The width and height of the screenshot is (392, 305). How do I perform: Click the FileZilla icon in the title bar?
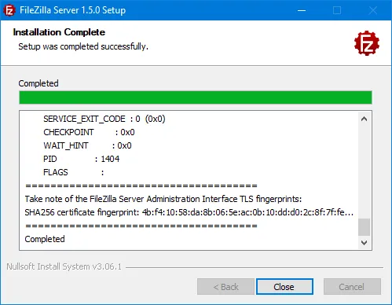tap(9, 10)
